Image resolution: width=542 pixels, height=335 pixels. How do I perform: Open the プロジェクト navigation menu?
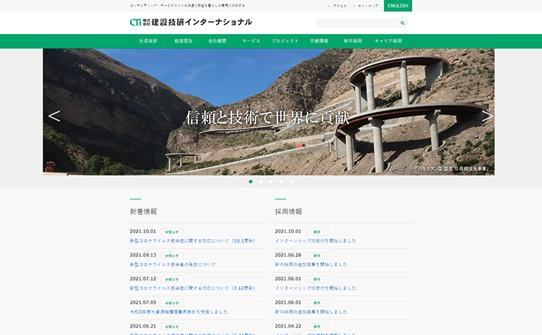(x=285, y=41)
